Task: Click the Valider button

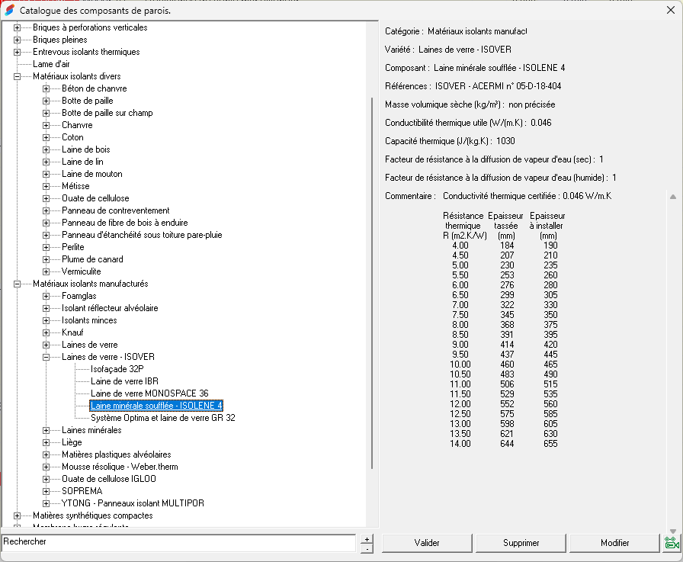Action: click(427, 543)
